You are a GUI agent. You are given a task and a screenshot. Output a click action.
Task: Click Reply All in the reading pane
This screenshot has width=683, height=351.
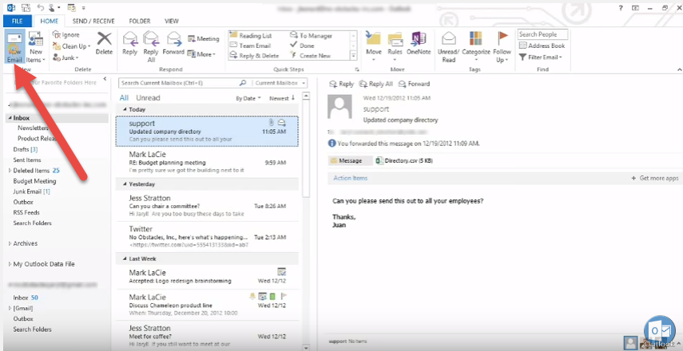click(x=376, y=84)
